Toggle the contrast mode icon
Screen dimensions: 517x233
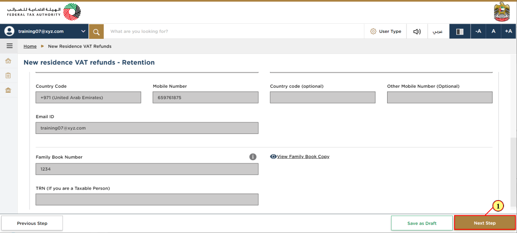[460, 31]
